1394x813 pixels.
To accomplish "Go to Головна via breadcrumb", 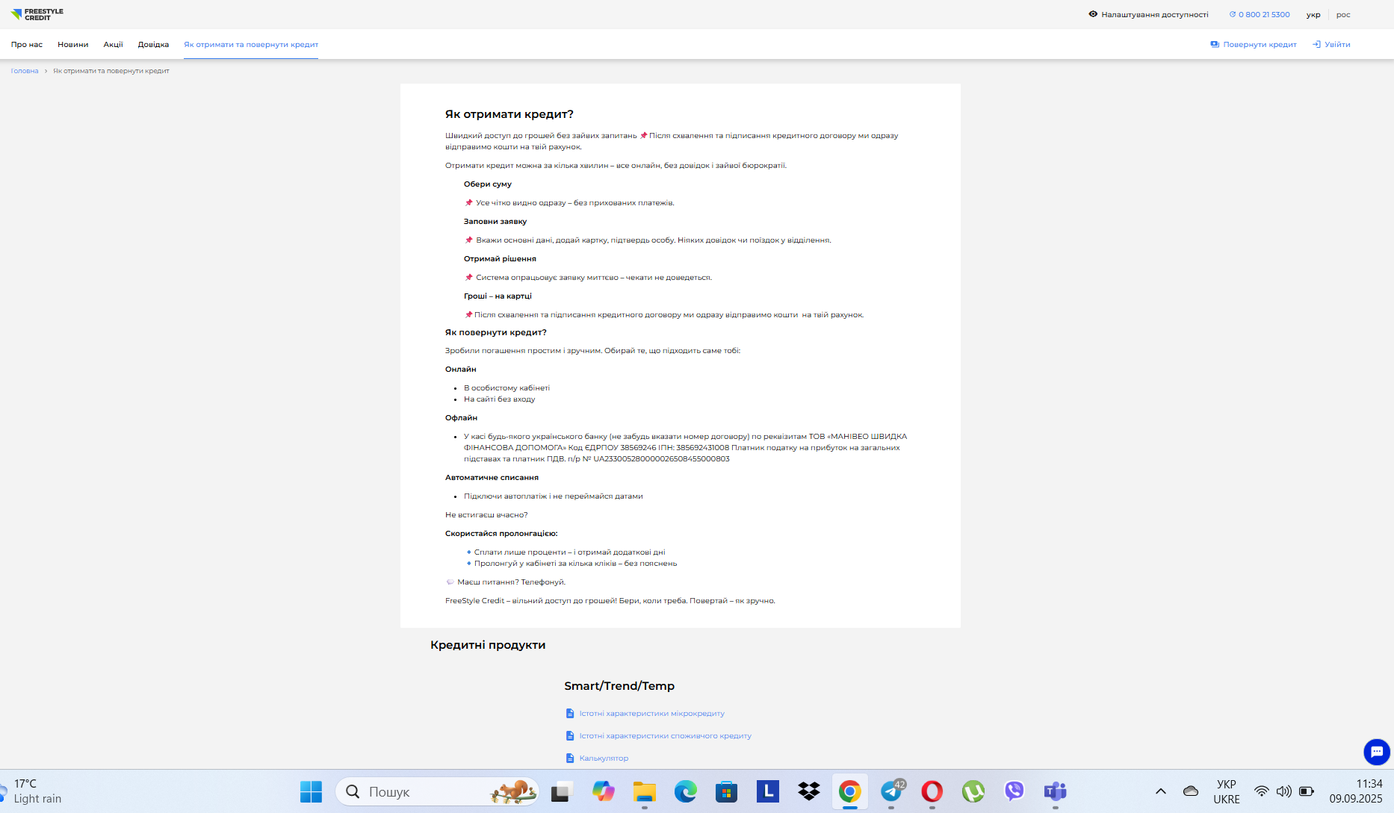I will point(25,71).
